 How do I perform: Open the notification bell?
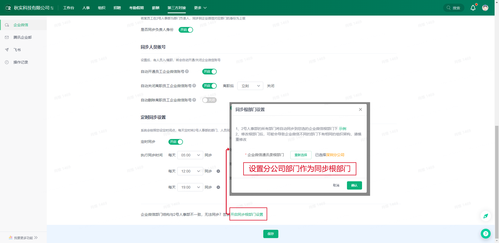point(473,8)
